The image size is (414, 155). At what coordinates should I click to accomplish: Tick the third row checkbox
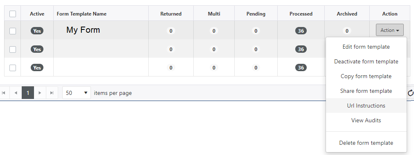coord(13,68)
